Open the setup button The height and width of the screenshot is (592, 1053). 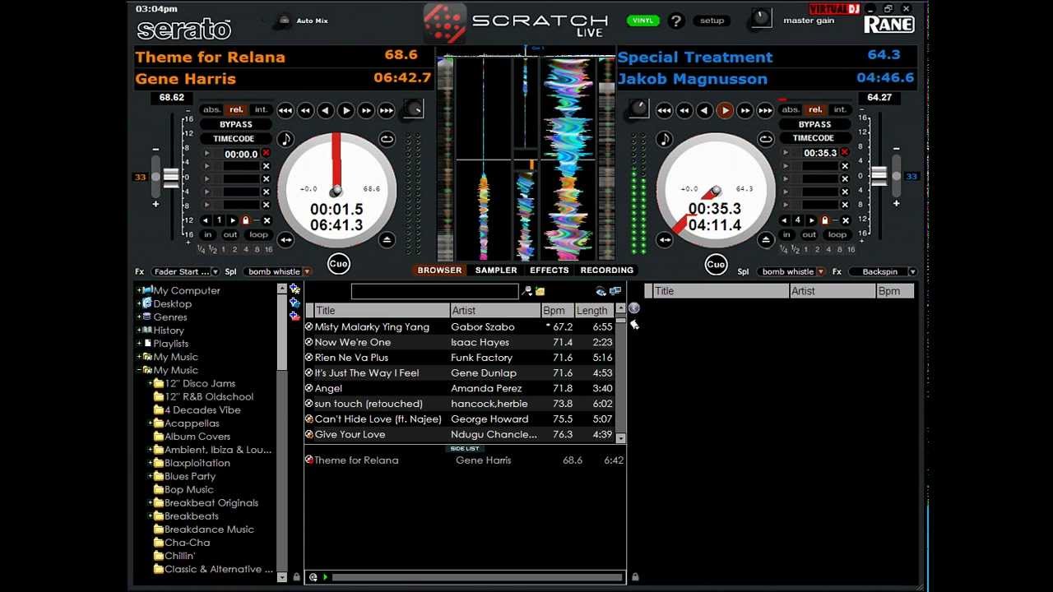point(712,21)
